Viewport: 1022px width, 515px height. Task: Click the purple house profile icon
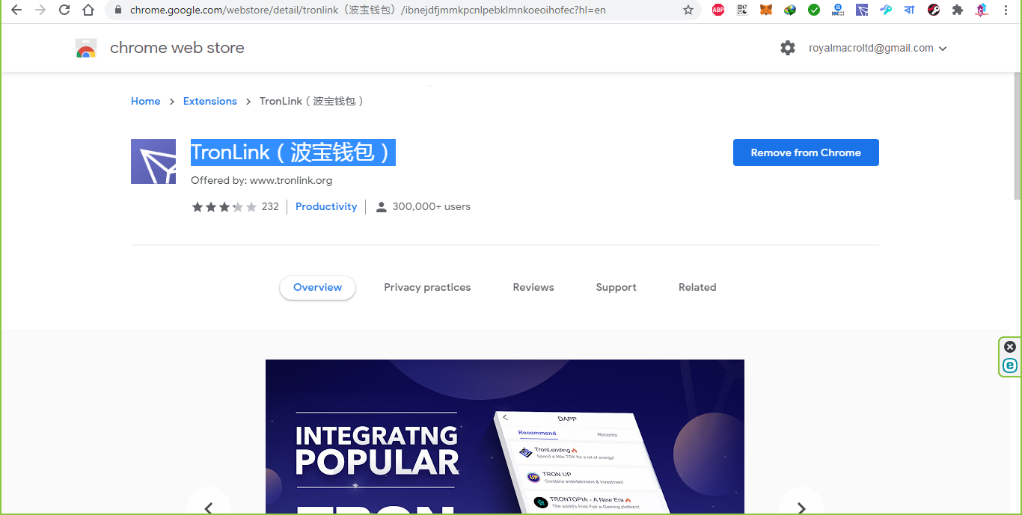(982, 10)
